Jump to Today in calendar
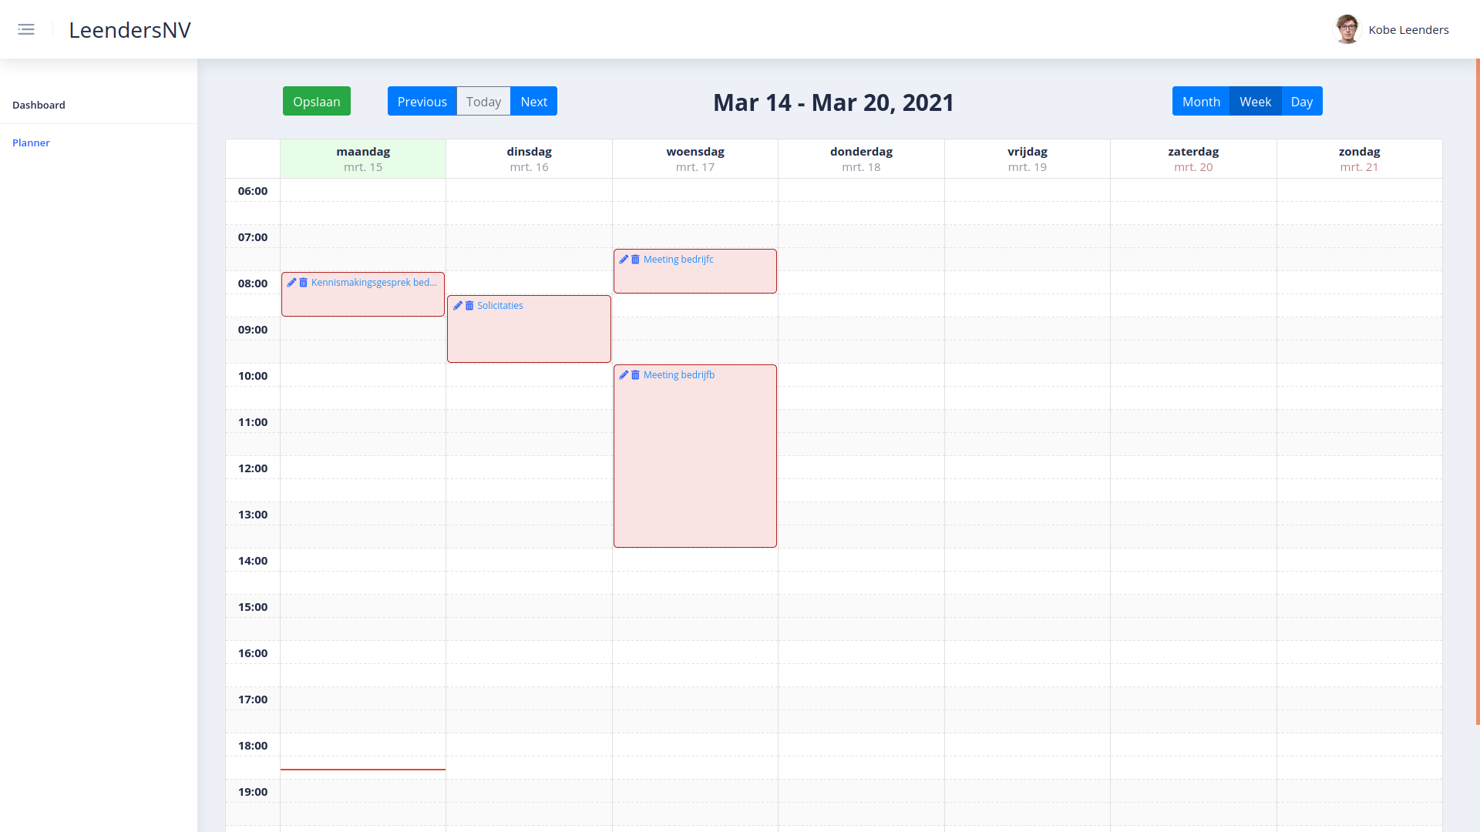 [x=483, y=102]
